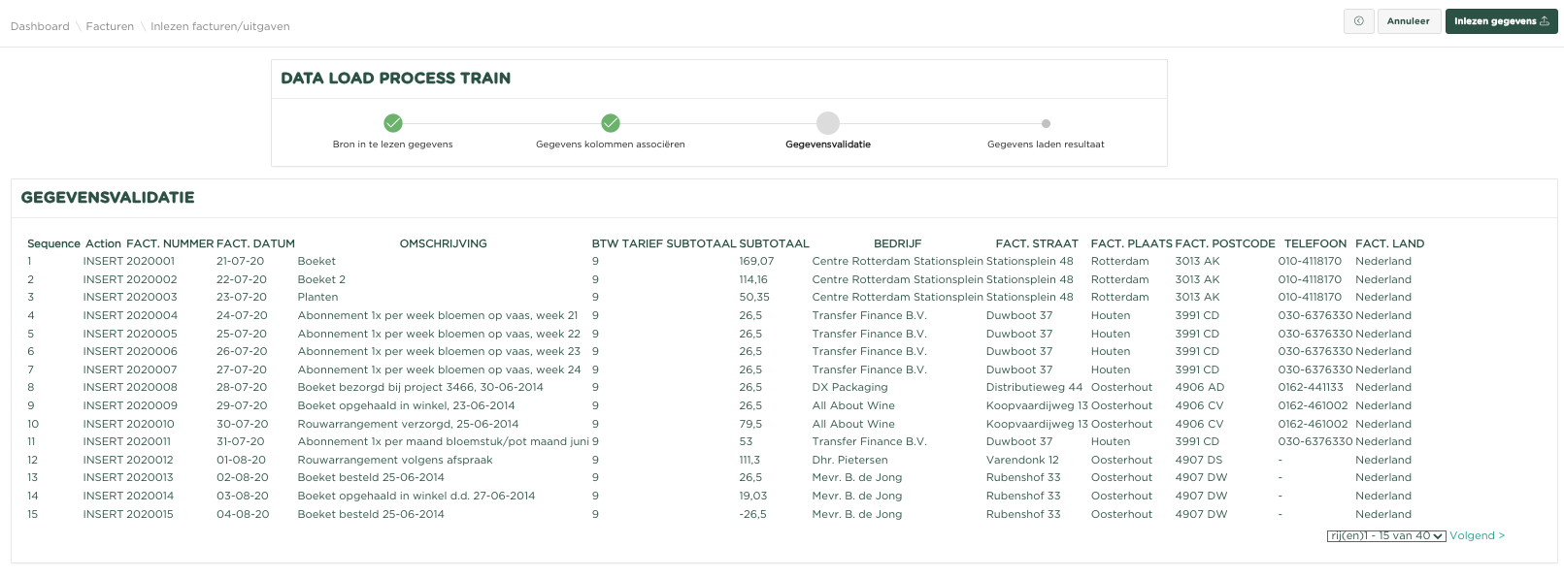
Task: Click date cell 21-07-20
Action: 240,261
